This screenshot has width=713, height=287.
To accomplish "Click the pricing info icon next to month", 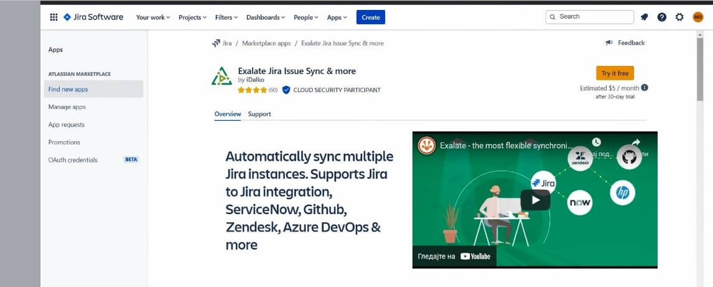I will (645, 88).
